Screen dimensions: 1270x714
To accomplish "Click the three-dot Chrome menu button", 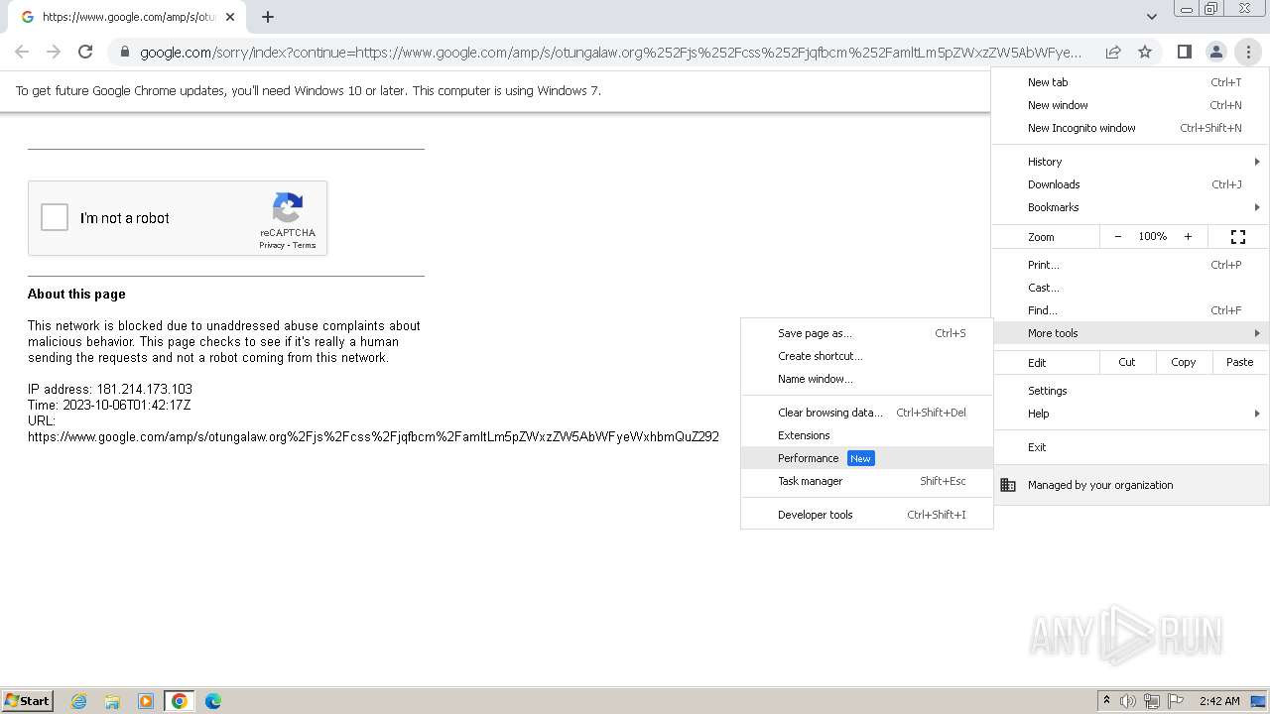I will pyautogui.click(x=1248, y=52).
